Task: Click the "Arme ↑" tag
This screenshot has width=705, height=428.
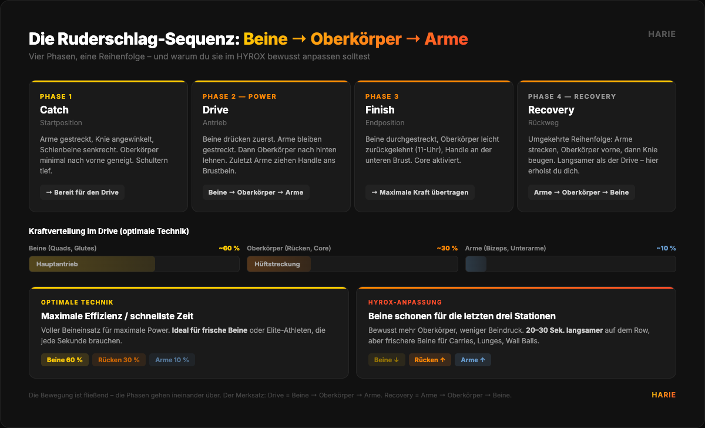Action: [x=473, y=360]
